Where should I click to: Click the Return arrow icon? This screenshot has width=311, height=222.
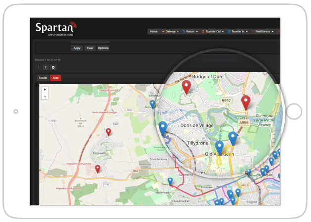point(184,31)
